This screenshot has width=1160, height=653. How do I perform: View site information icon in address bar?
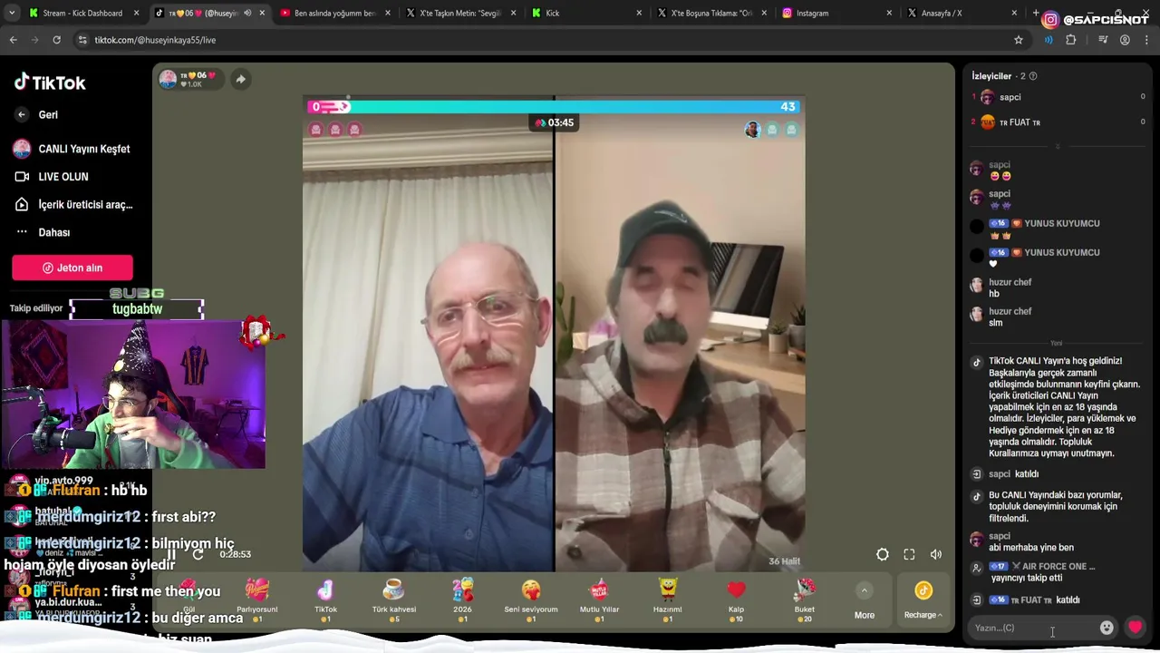(x=82, y=40)
